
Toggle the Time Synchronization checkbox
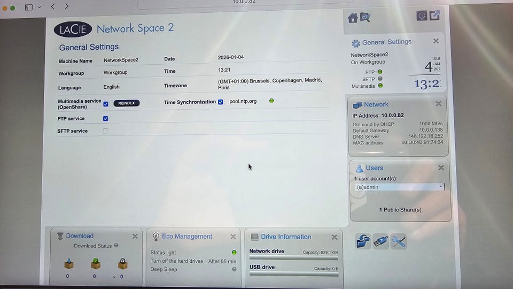point(221,102)
